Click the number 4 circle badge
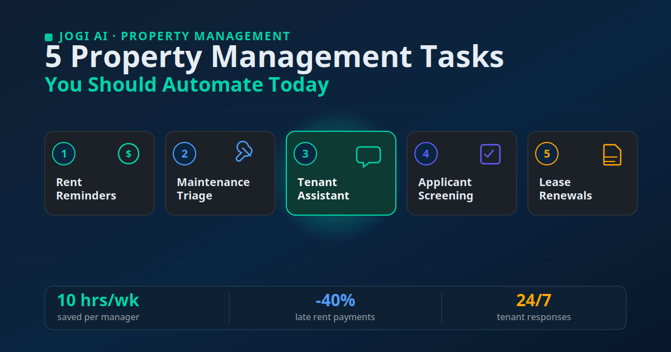Image resolution: width=671 pixels, height=352 pixels. point(426,154)
